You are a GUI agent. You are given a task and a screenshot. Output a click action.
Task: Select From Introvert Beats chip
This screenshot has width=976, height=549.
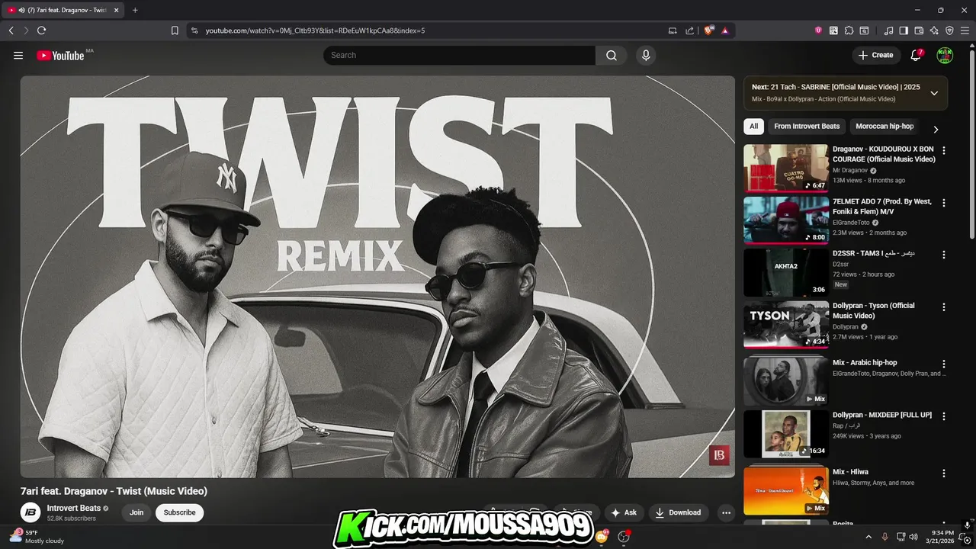[x=807, y=127]
